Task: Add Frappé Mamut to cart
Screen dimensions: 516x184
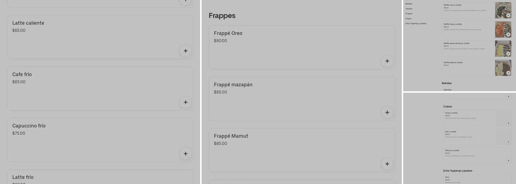Action: click(x=387, y=164)
